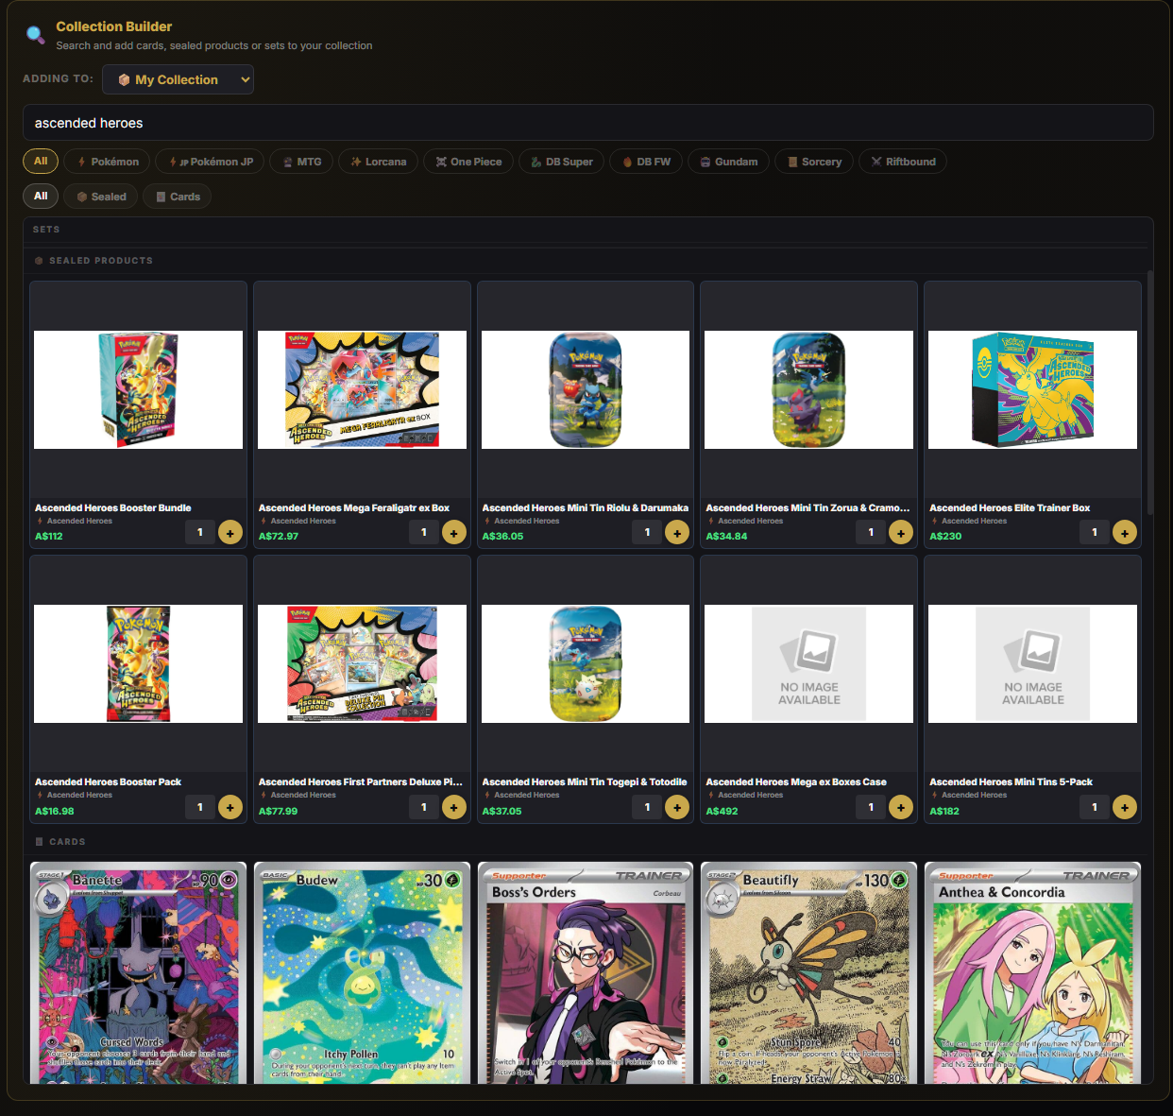Add First Partners Deluxe Pin with plus button
The height and width of the screenshot is (1116, 1173).
(454, 807)
